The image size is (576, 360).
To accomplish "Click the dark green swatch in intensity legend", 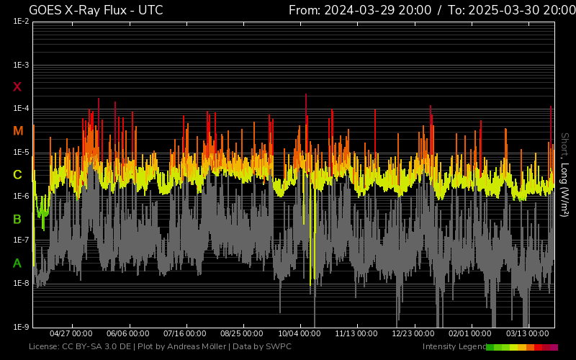I will (x=490, y=347).
